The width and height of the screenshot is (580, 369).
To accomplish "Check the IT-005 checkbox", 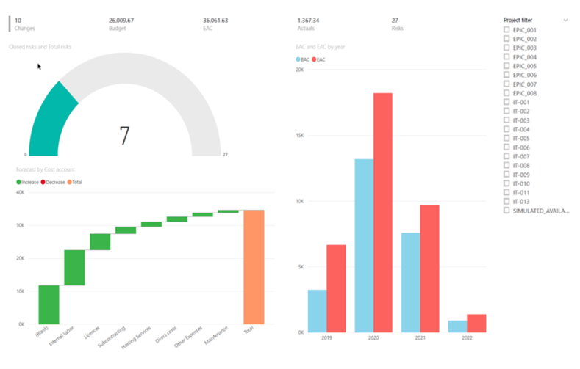I will [x=506, y=139].
